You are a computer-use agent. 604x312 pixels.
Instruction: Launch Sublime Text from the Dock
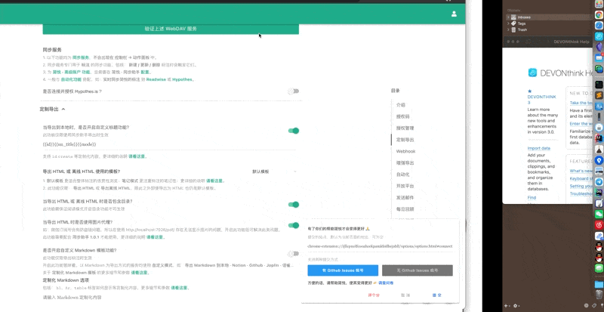pyautogui.click(x=599, y=95)
